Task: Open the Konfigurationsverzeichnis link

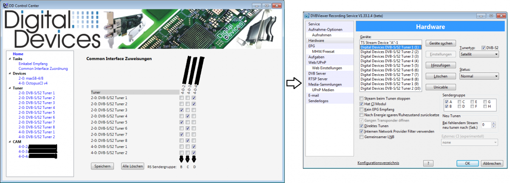Action: point(378,163)
